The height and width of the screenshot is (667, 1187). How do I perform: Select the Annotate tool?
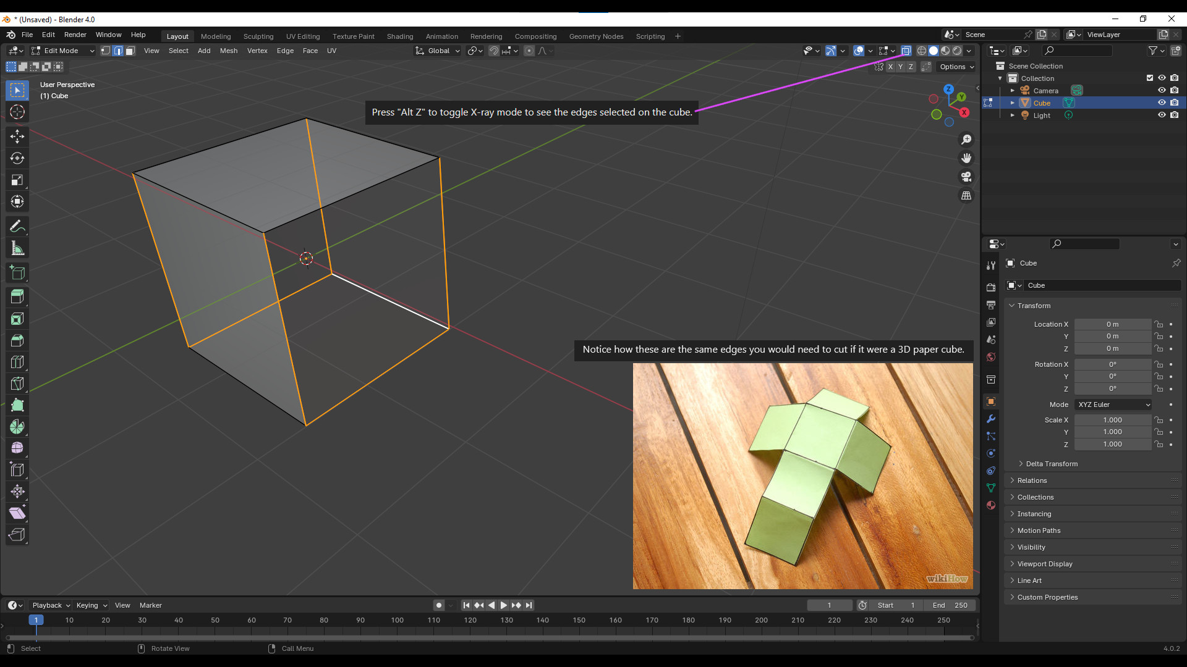tap(17, 227)
